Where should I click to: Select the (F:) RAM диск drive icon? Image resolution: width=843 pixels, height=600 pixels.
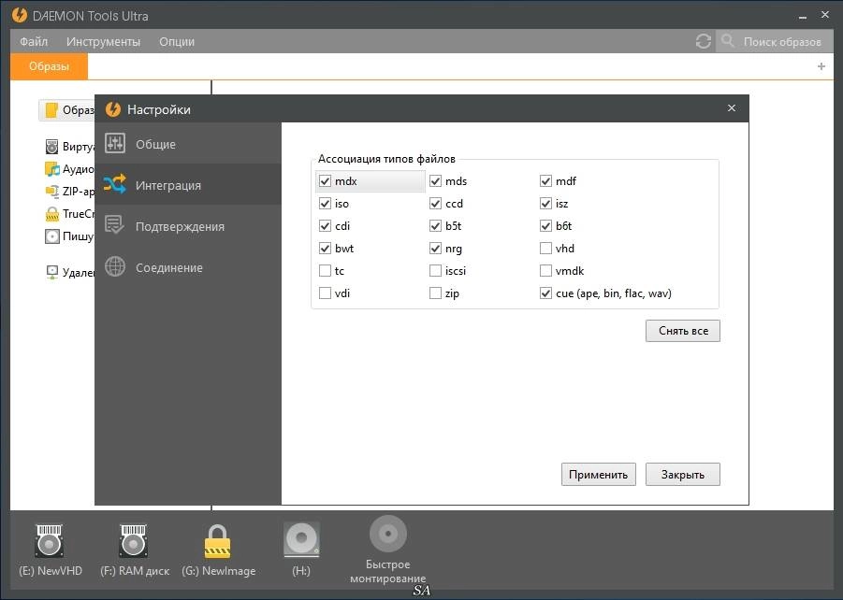pyautogui.click(x=134, y=540)
